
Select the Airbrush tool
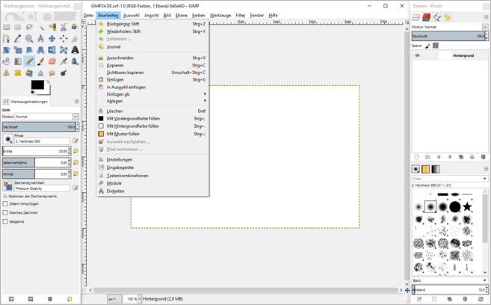[x=64, y=61]
